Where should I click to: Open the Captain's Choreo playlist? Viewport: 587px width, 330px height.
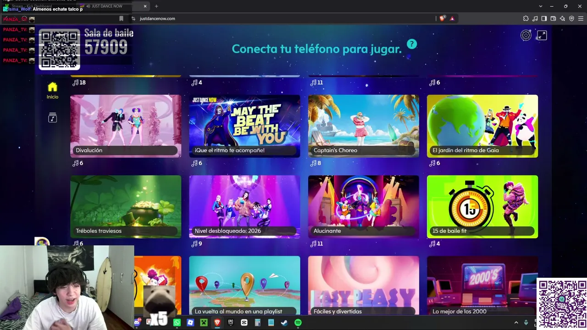364,126
